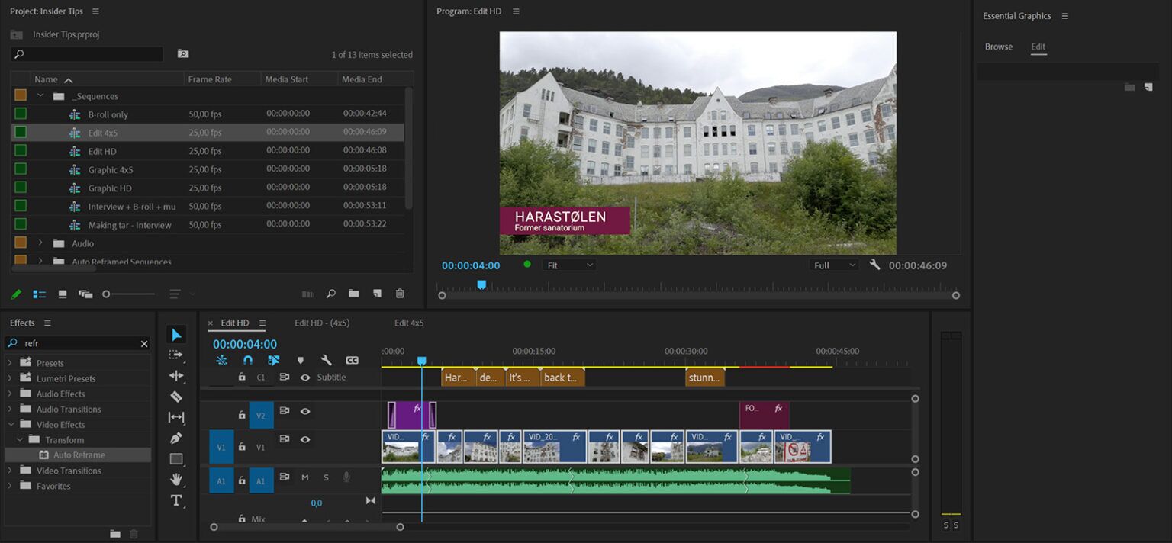The image size is (1172, 543).
Task: Collapse the _Sequences folder
Action: click(x=41, y=95)
